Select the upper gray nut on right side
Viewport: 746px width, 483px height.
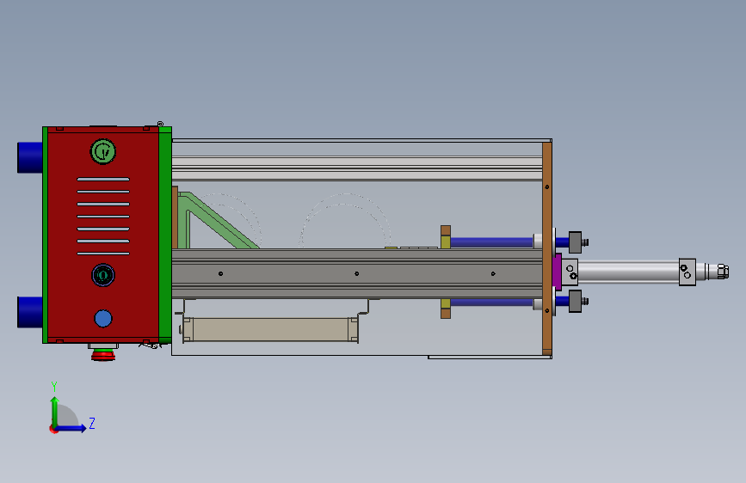point(575,242)
